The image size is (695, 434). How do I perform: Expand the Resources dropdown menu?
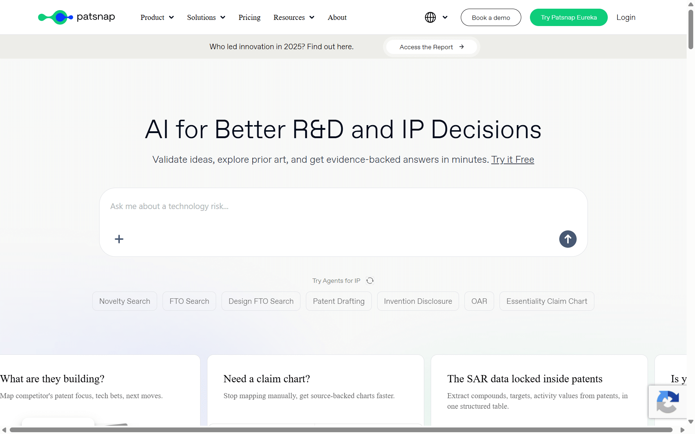(294, 17)
